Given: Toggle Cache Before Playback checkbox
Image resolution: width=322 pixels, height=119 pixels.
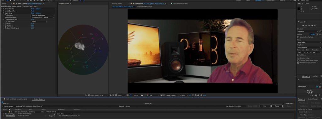Looking at the screenshot, I should click(298, 37).
